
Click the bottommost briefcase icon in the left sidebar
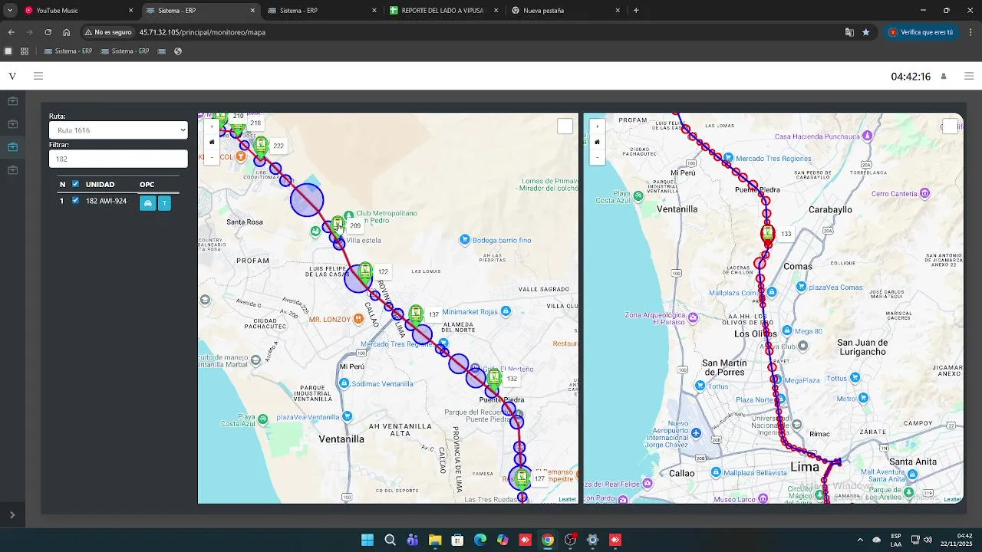click(x=12, y=170)
